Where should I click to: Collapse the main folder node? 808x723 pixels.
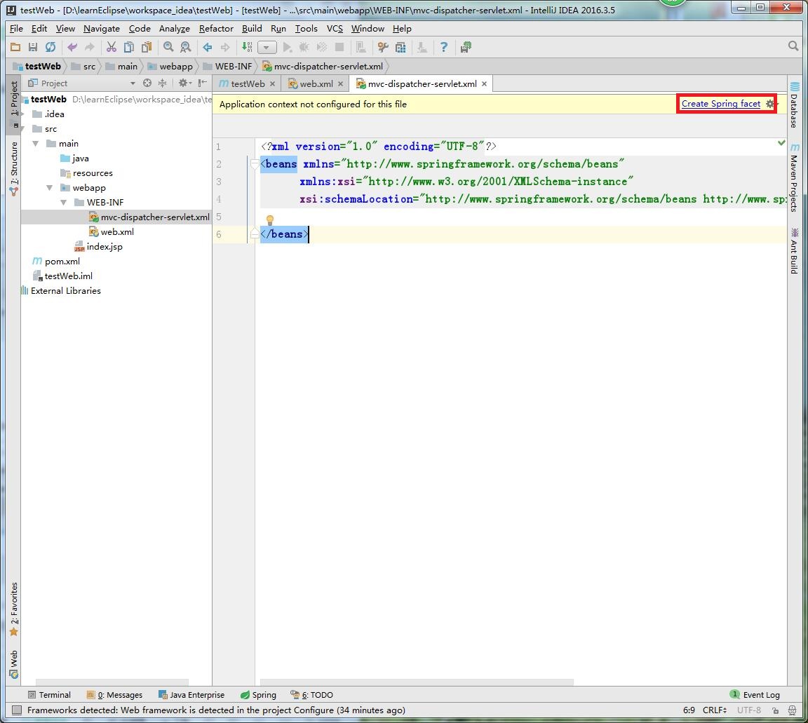coord(36,143)
